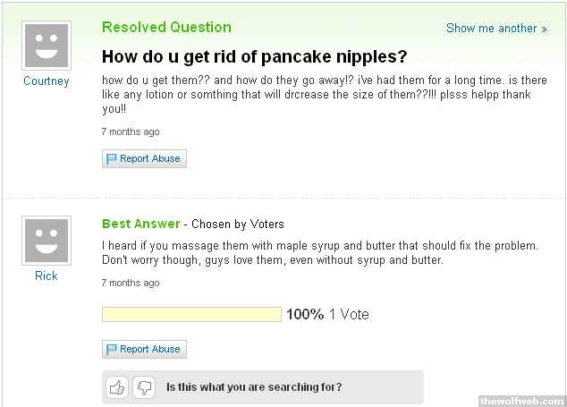Select the pancake question title
The image size is (567, 407).
254,56
